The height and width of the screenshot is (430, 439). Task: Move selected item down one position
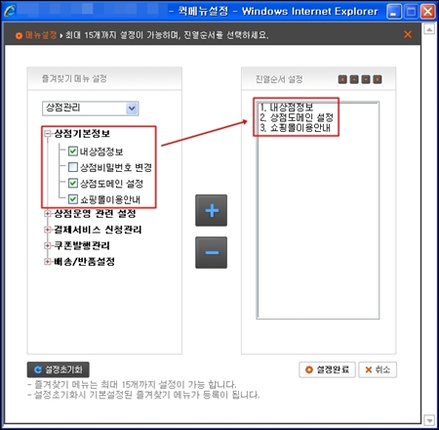pos(366,79)
